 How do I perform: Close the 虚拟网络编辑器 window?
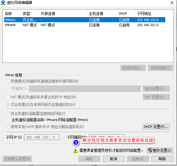[172, 3]
